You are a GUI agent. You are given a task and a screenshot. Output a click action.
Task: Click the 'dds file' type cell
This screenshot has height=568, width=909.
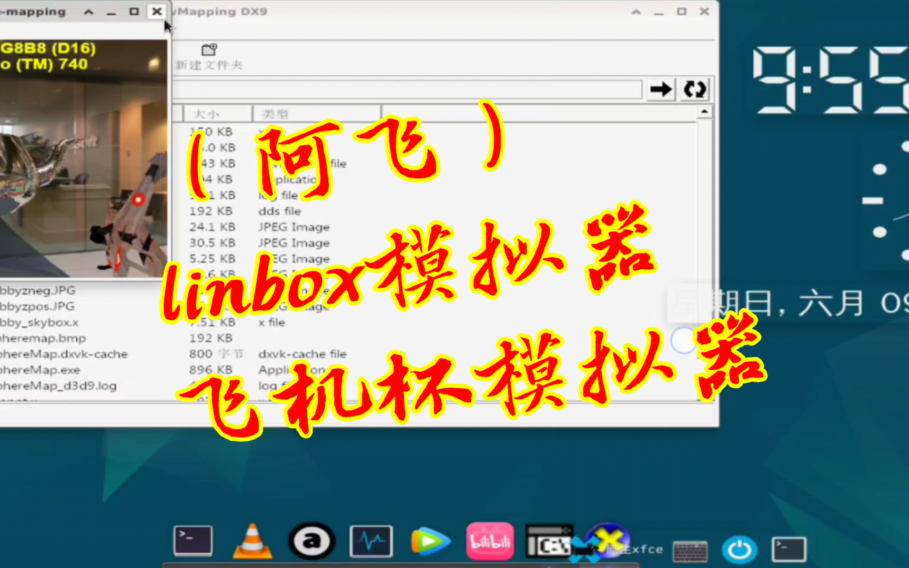pos(279,211)
